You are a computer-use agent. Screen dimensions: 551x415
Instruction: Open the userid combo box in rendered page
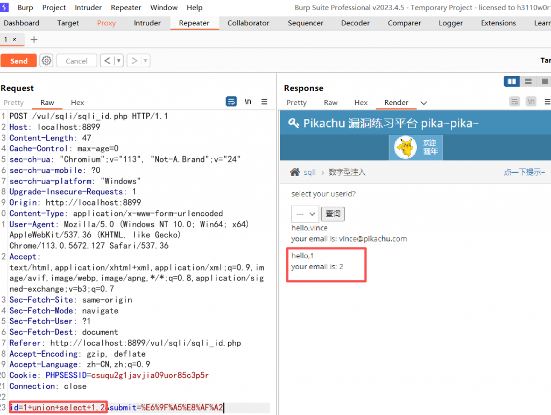(x=305, y=214)
